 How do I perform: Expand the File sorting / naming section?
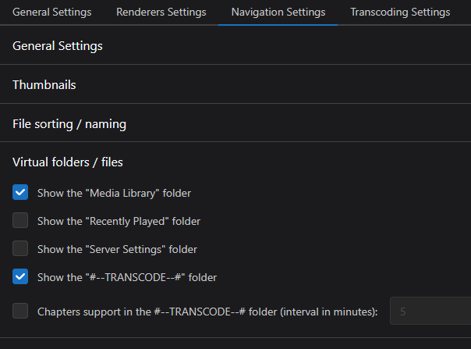coord(235,123)
